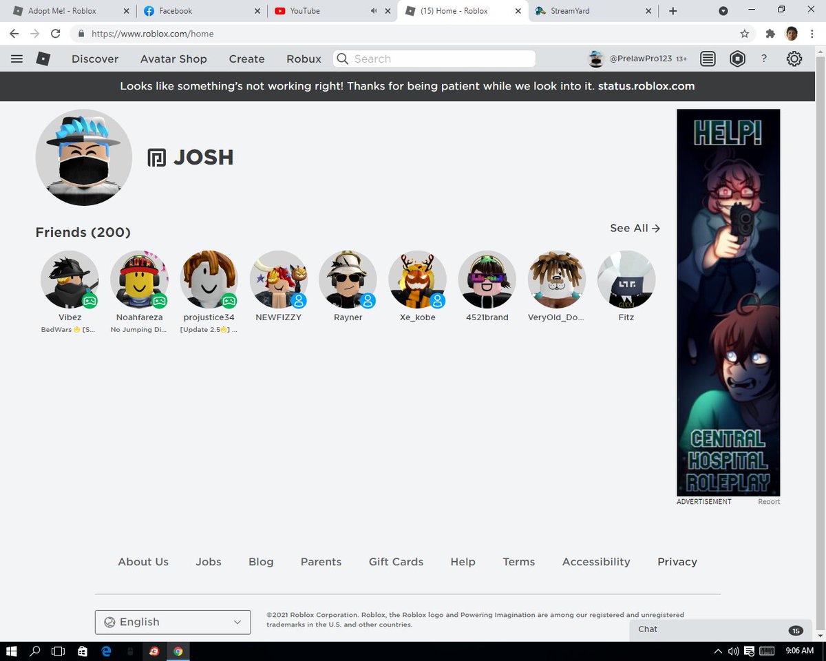826x661 pixels.
Task: Click the in-game status icon on Noahfareza
Action: coord(159,300)
